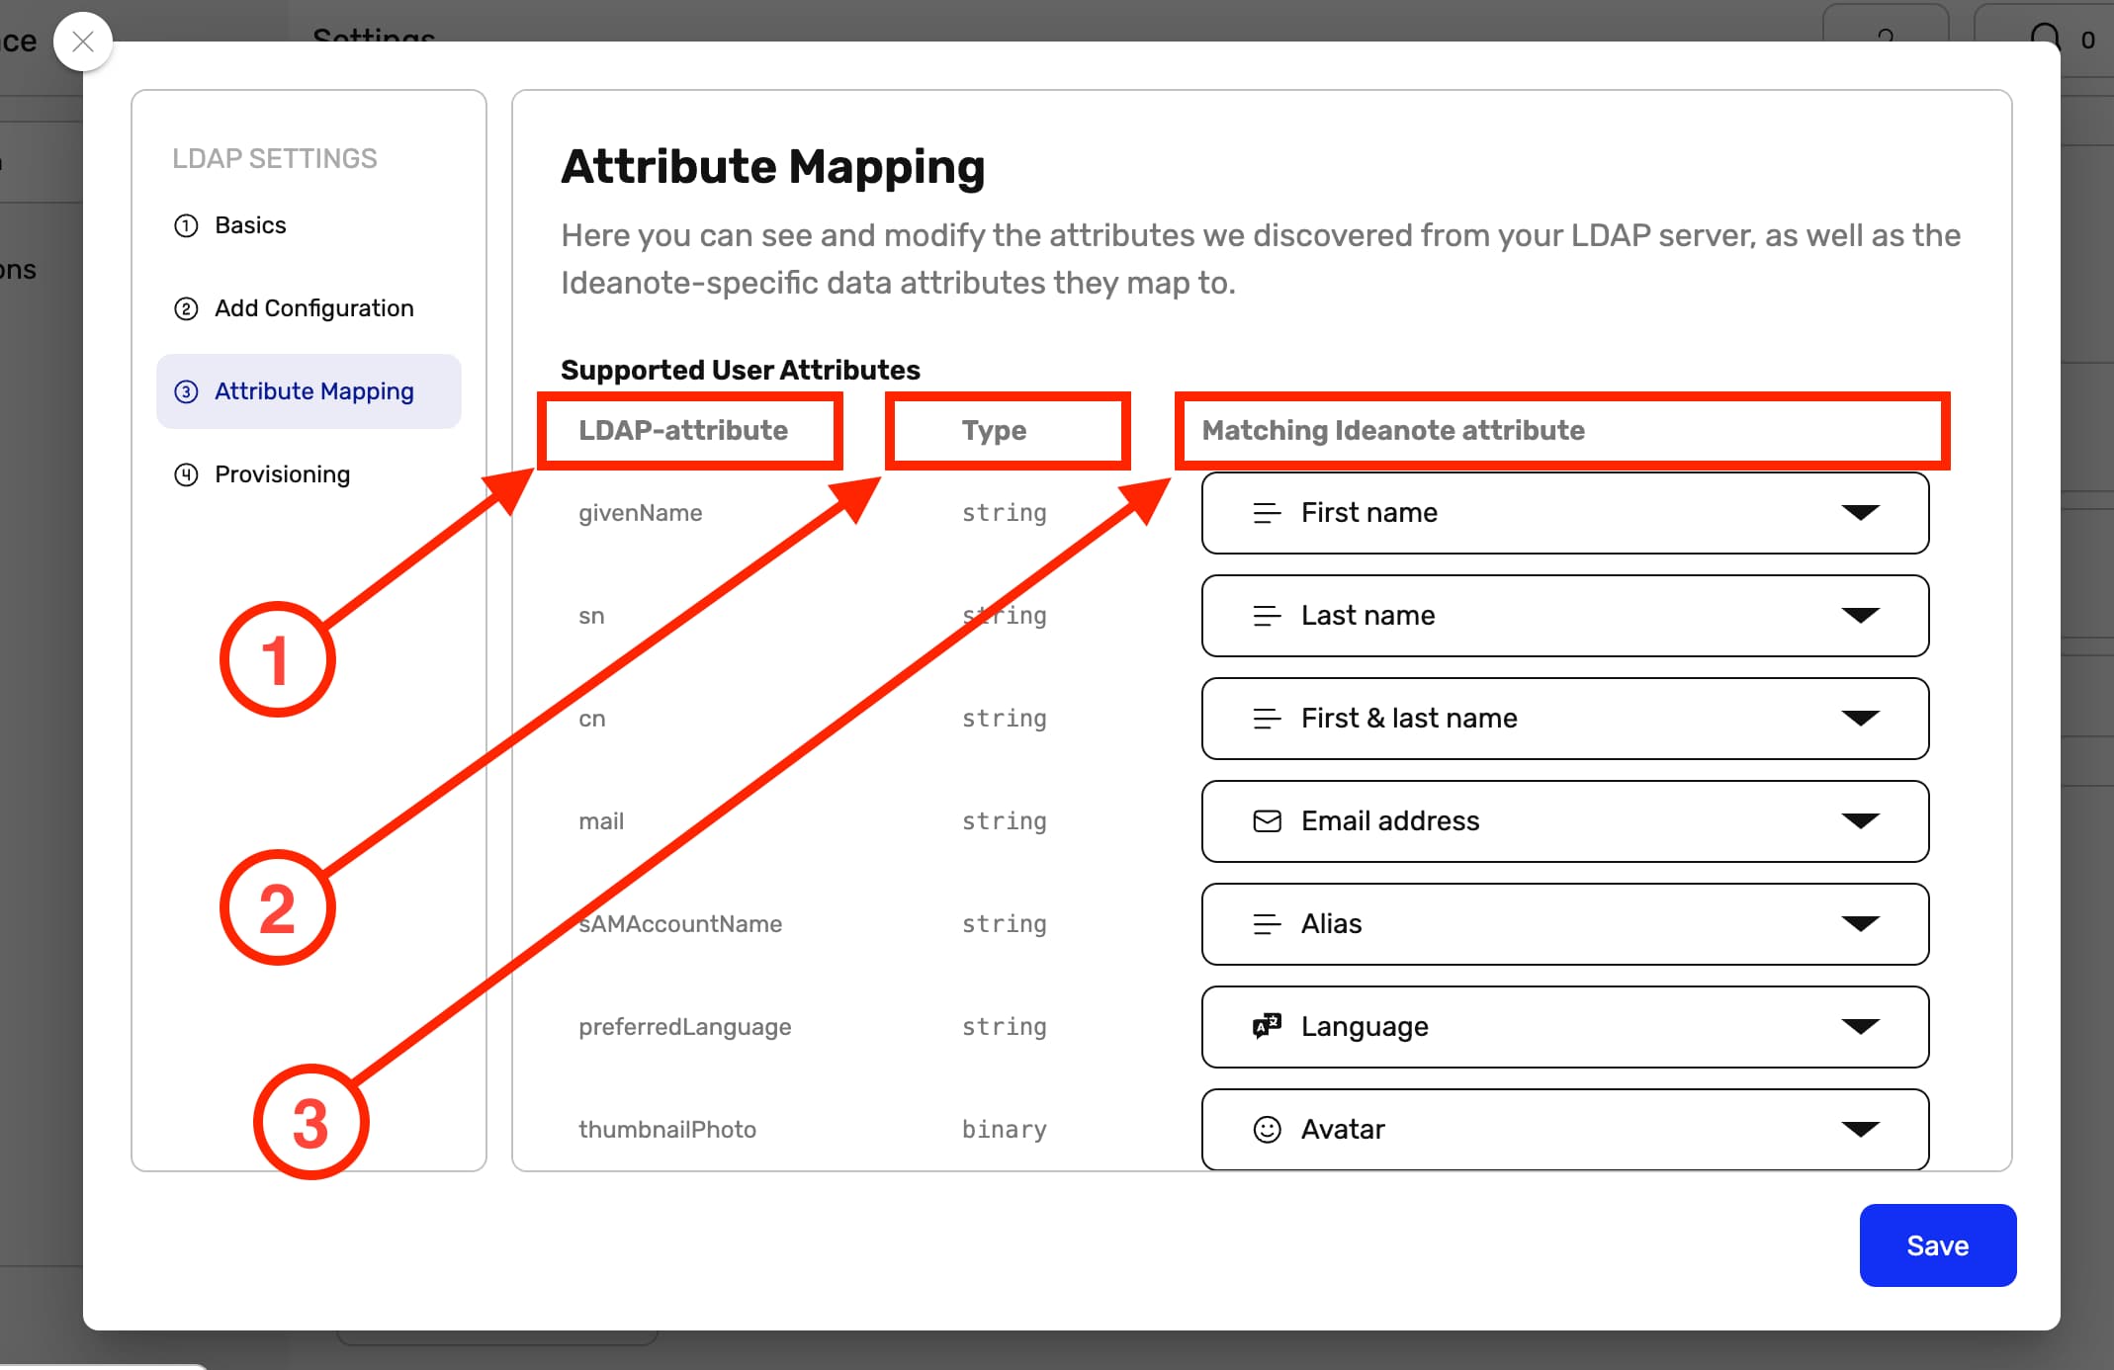
Task: Click the envelope icon beside Email address
Action: point(1267,821)
